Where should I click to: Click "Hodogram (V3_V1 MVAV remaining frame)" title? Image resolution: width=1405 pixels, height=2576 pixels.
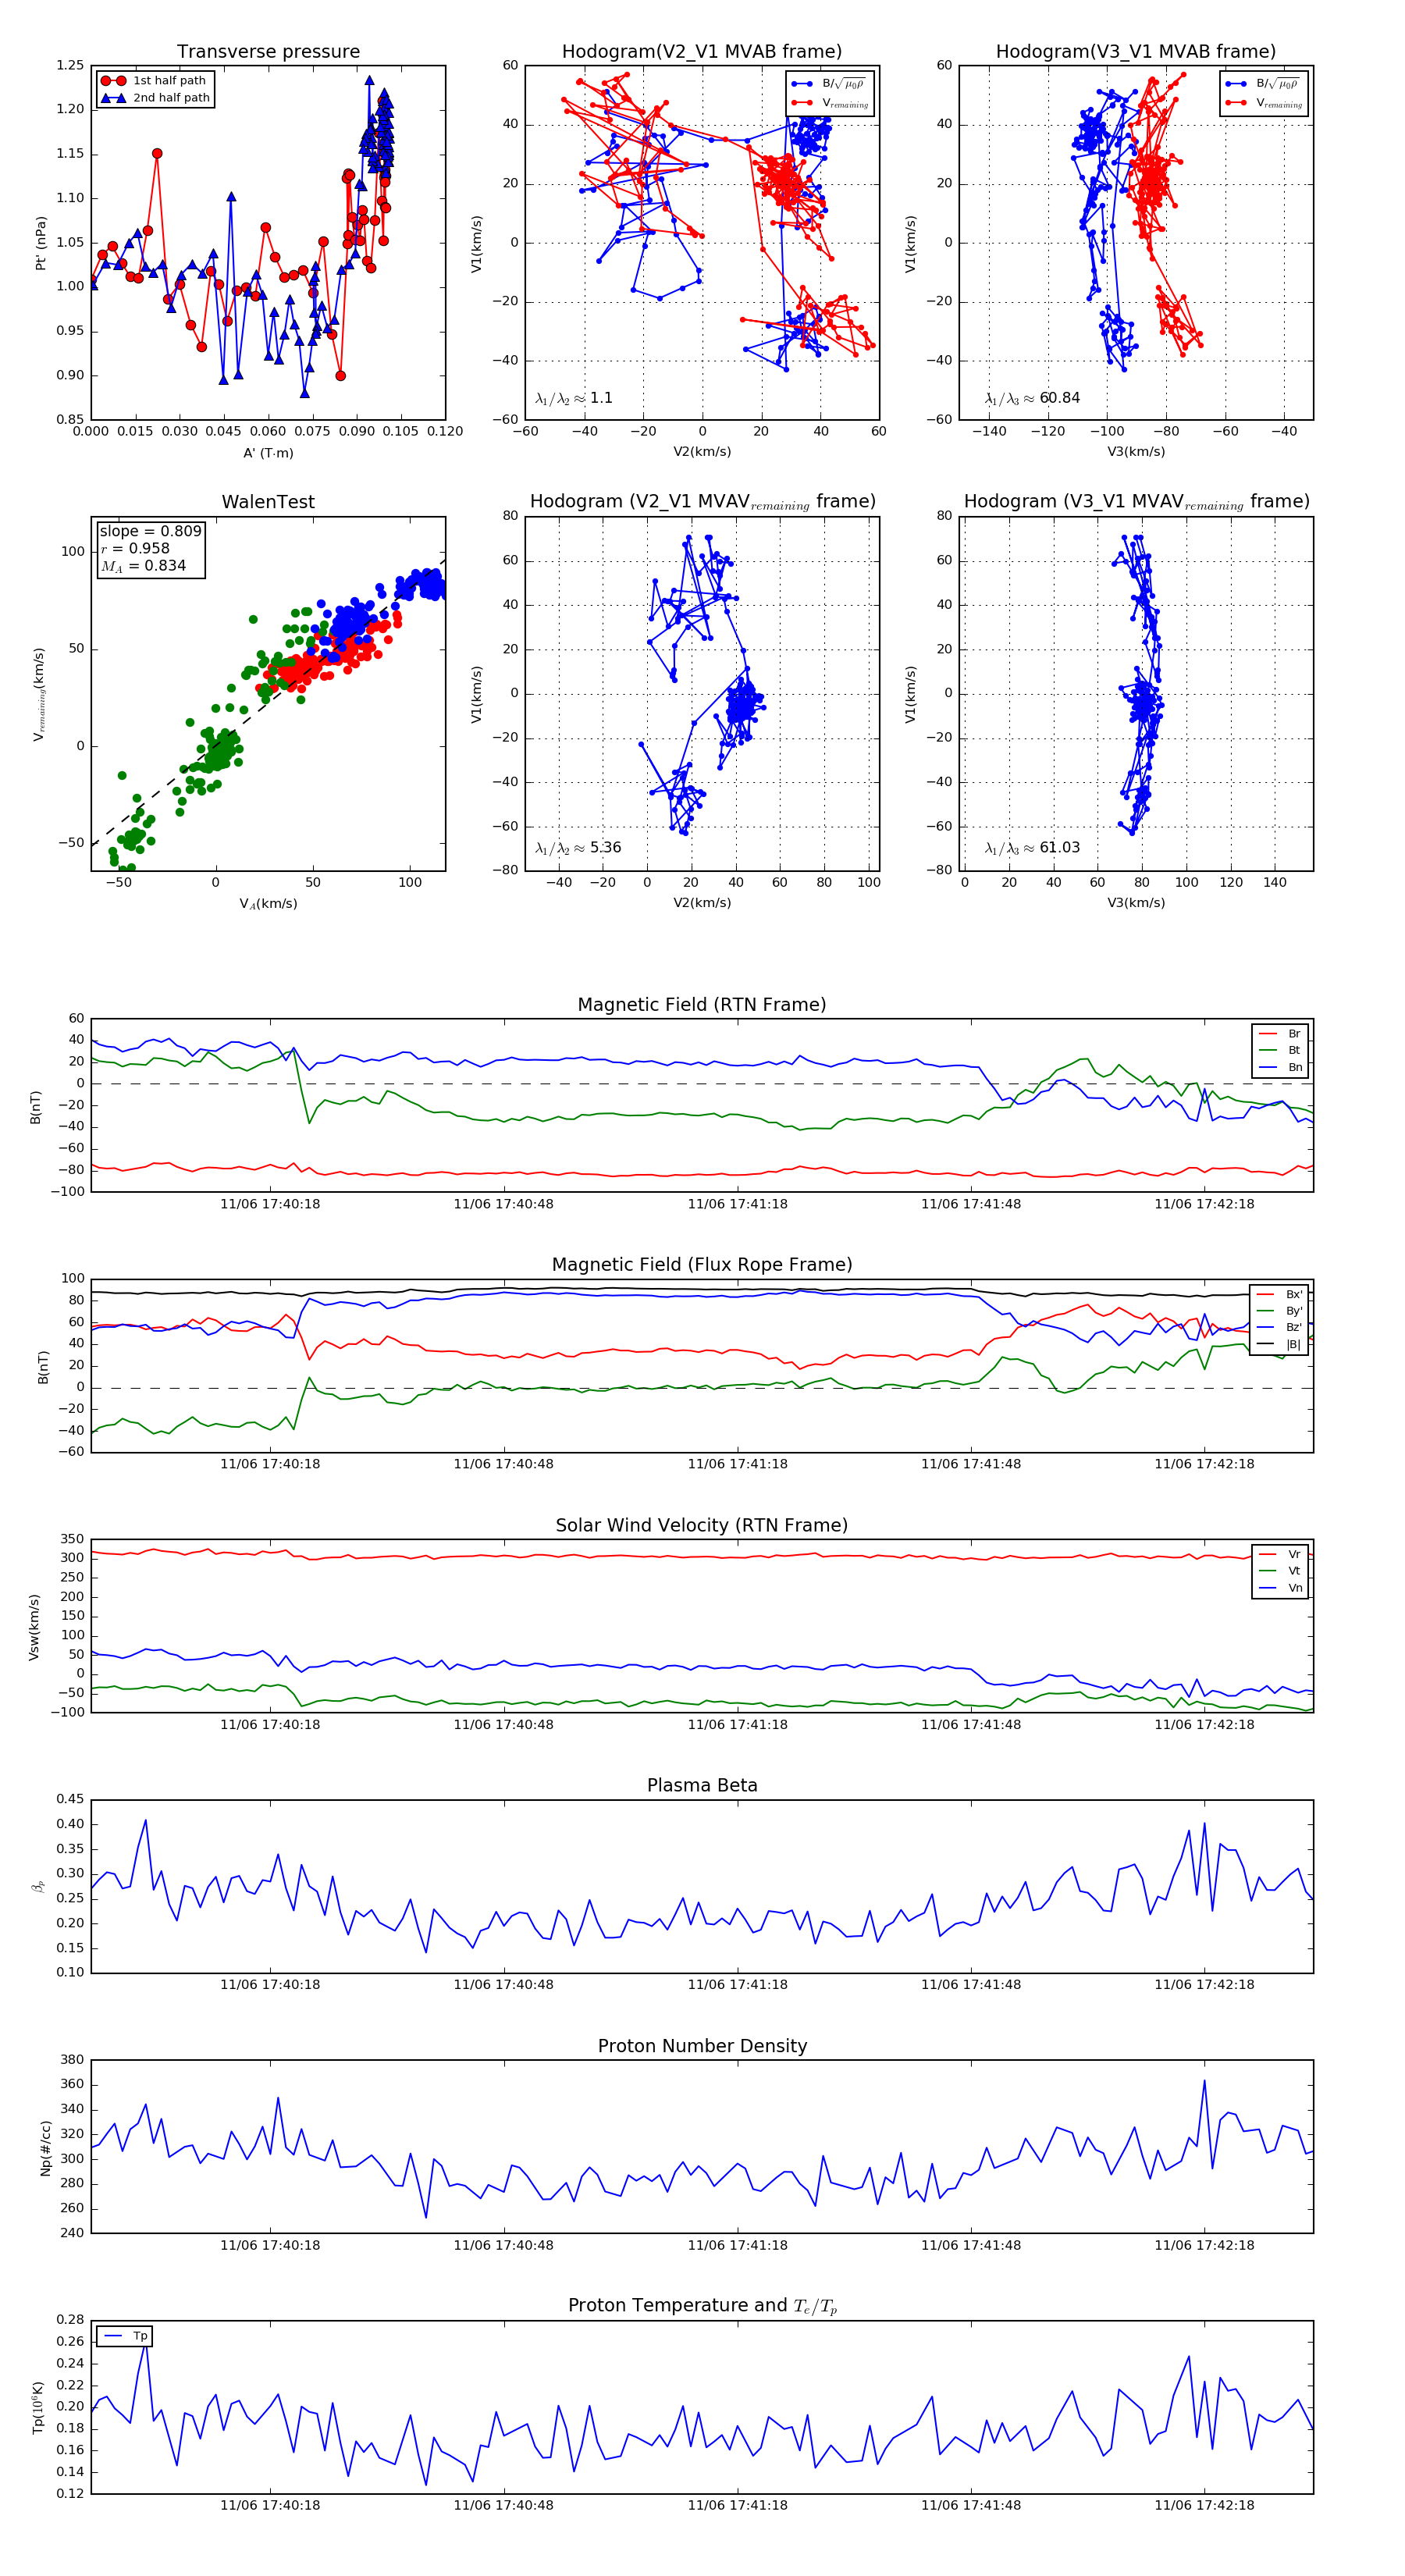tap(1136, 502)
